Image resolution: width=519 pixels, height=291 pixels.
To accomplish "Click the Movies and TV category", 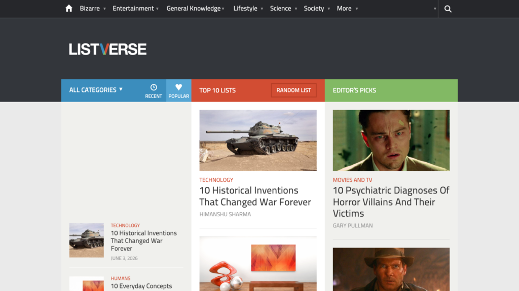I will tap(353, 180).
